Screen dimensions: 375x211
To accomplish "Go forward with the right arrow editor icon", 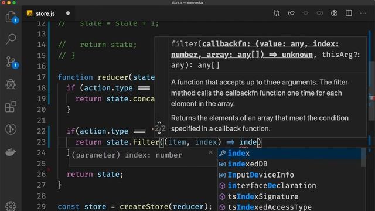I will pyautogui.click(x=320, y=13).
